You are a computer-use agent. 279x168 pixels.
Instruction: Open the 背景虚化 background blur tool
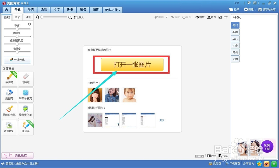click(x=9, y=128)
